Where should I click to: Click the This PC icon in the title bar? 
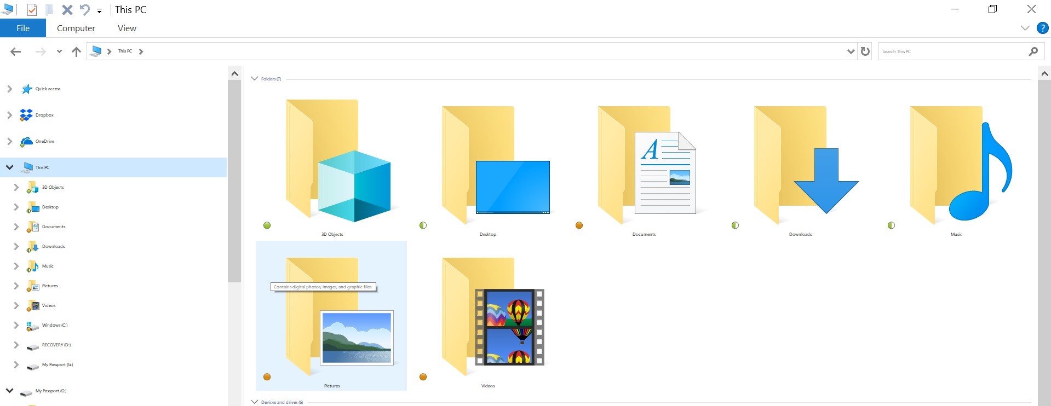coord(8,9)
